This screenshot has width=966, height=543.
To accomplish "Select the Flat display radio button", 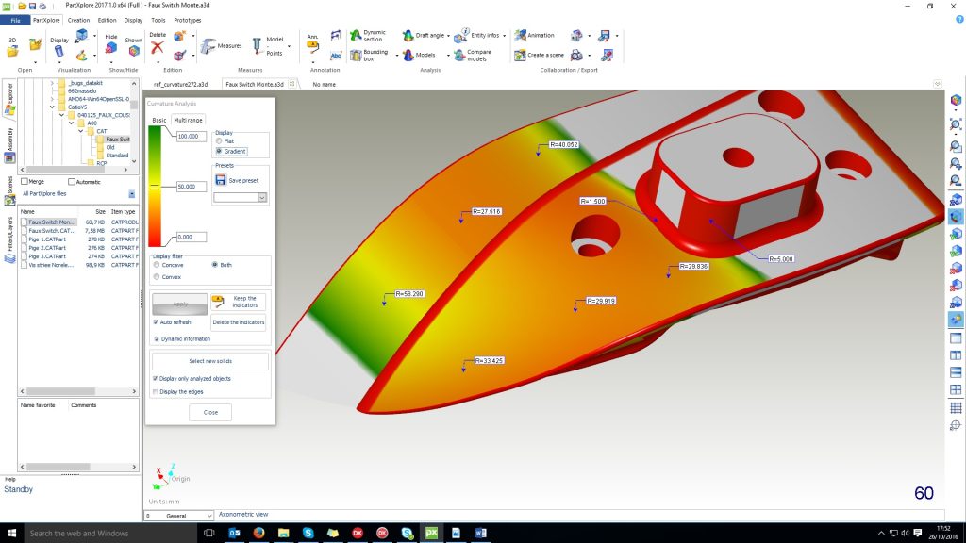I will click(x=219, y=141).
